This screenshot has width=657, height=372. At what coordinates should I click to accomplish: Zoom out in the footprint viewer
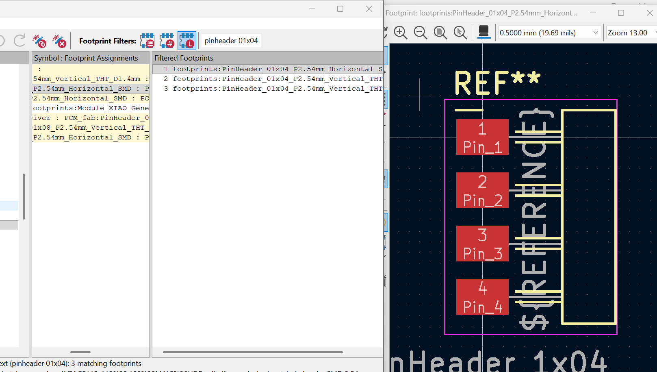[421, 33]
